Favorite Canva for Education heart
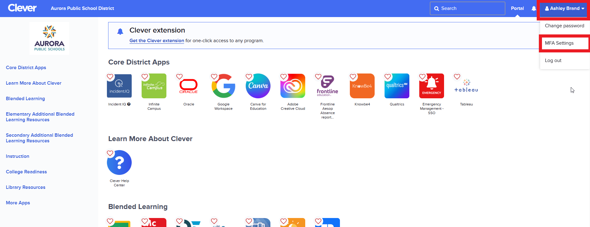This screenshot has height=227, width=590. [249, 77]
